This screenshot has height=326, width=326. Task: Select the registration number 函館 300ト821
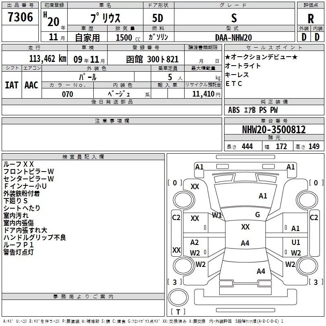(x=152, y=59)
